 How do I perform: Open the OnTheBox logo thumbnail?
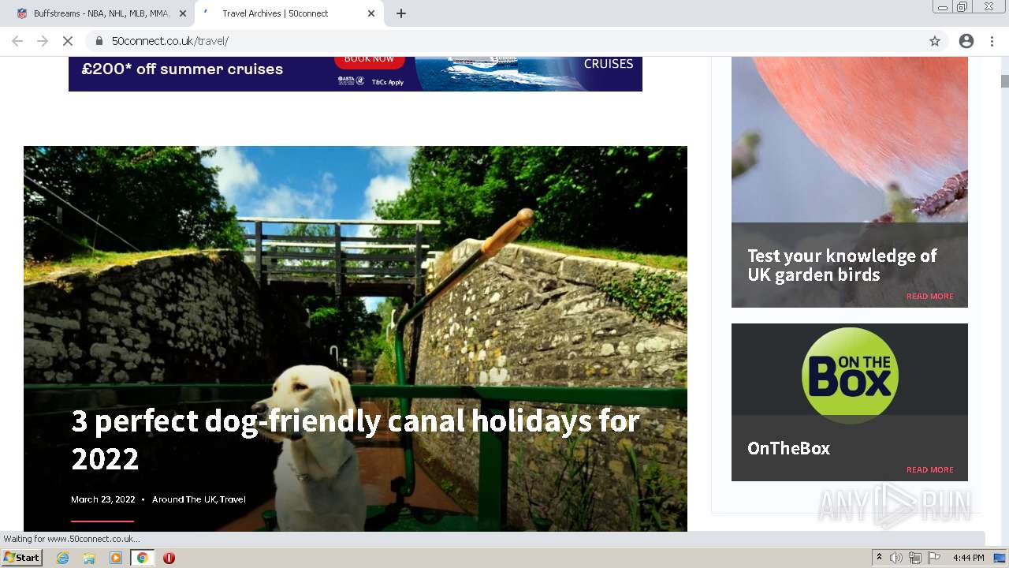[850, 375]
